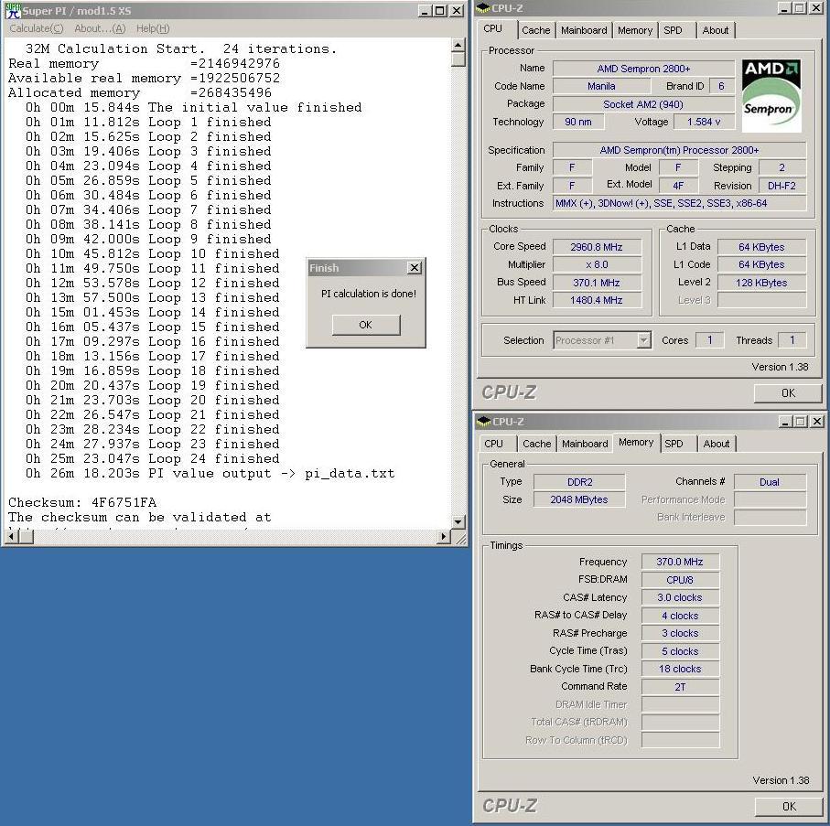Click Super PI vertical scrollbar down arrow
Image resolution: width=830 pixels, height=826 pixels.
tap(458, 521)
